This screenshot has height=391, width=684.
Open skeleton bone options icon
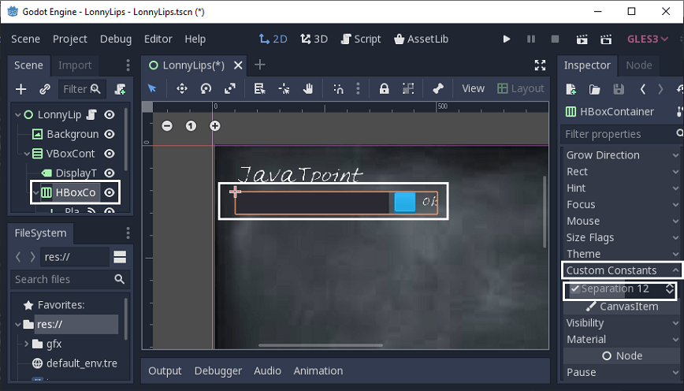pyautogui.click(x=438, y=88)
